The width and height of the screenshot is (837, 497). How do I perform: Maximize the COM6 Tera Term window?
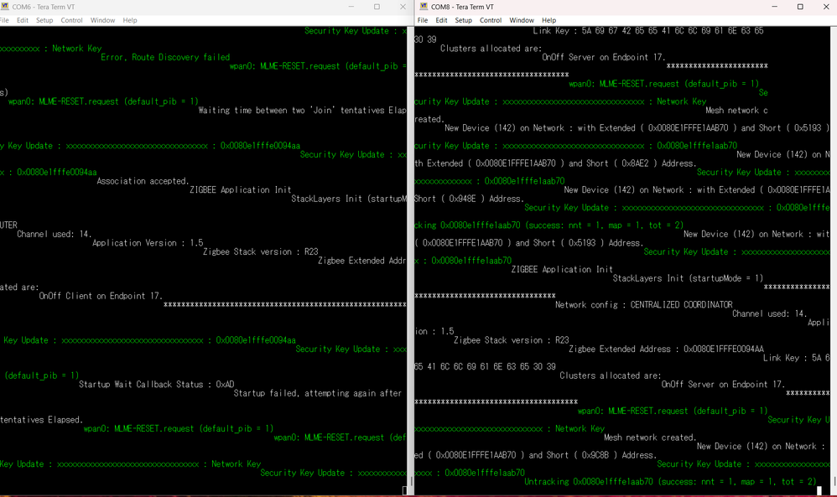(377, 7)
